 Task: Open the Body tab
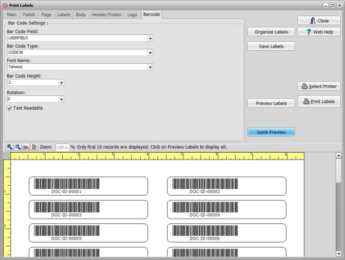[x=80, y=15]
